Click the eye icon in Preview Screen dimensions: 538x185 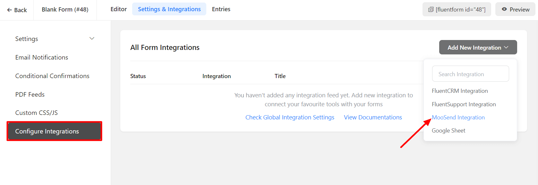504,9
